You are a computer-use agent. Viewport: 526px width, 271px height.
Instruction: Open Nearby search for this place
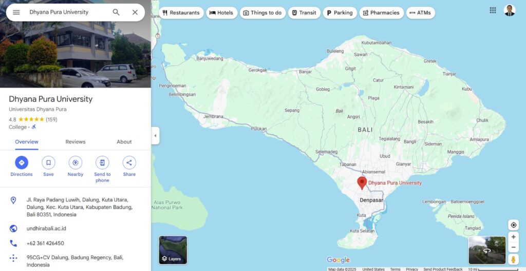coord(76,163)
